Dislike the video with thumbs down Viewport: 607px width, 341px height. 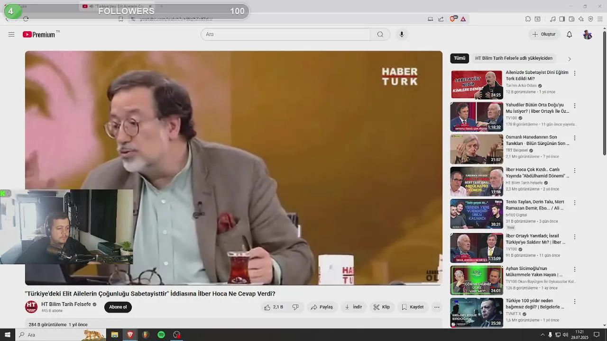click(x=295, y=307)
